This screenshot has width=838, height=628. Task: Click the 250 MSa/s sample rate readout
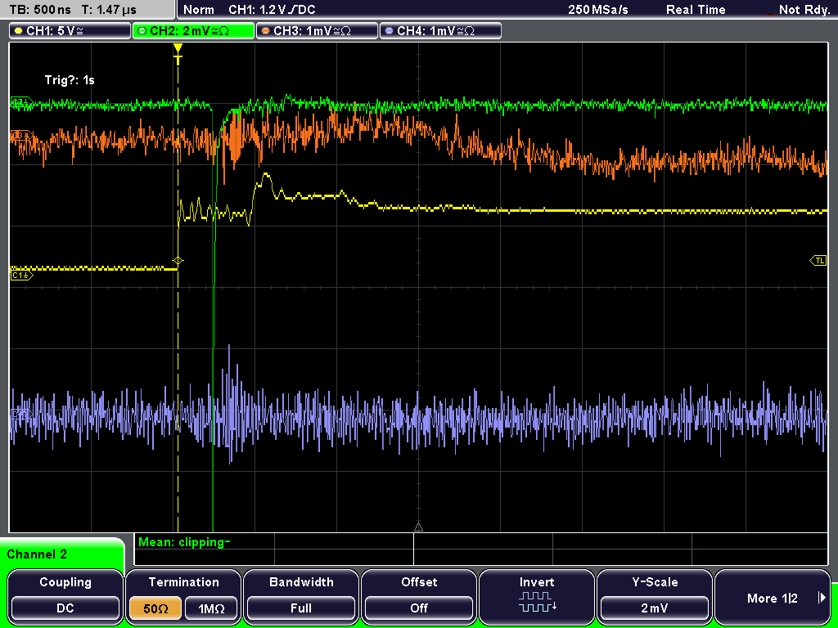[x=598, y=10]
